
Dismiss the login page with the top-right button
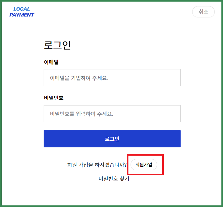(203, 12)
